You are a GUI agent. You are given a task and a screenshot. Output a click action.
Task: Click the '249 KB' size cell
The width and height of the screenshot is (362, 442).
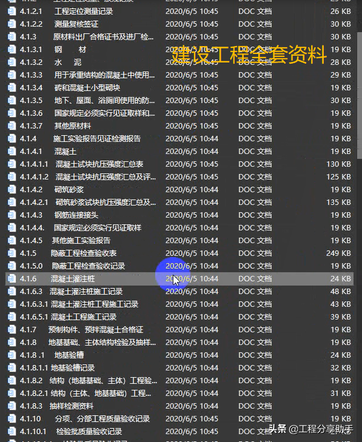(x=338, y=253)
